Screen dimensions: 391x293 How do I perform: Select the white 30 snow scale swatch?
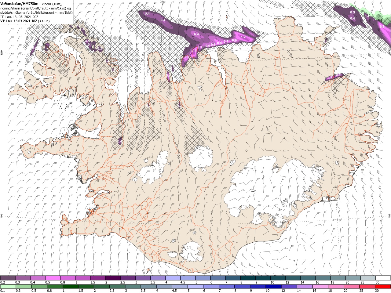[x=383, y=278]
